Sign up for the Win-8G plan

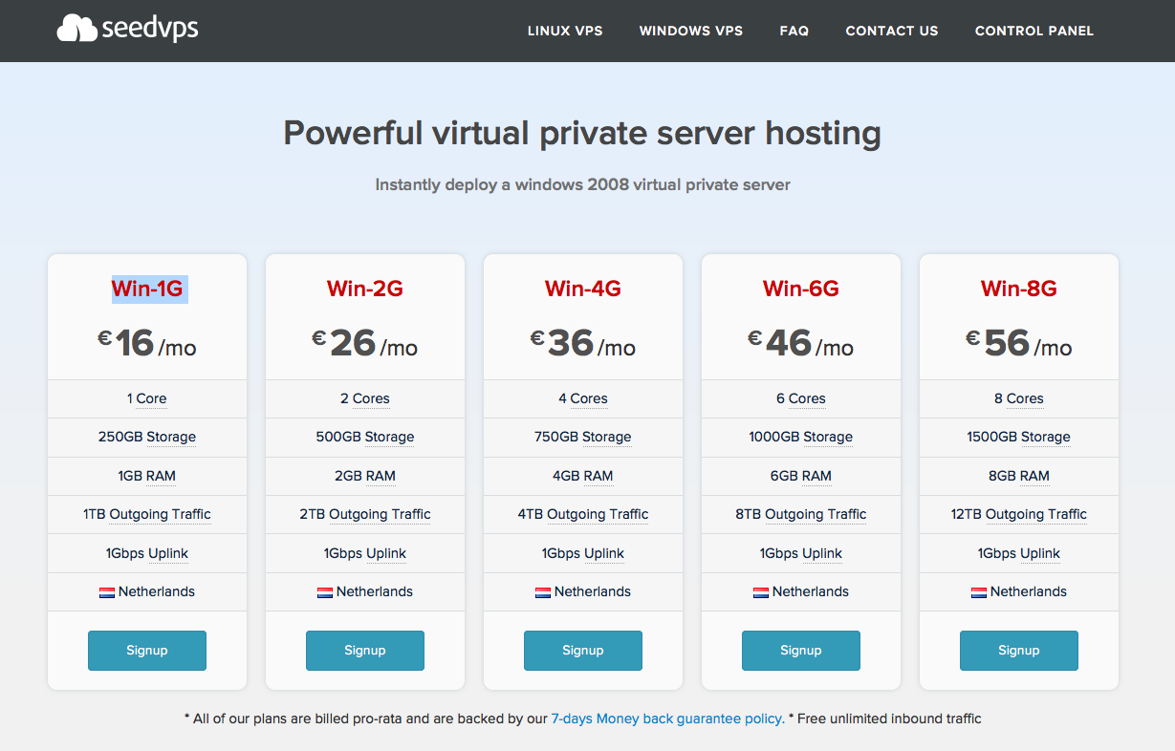[1019, 651]
